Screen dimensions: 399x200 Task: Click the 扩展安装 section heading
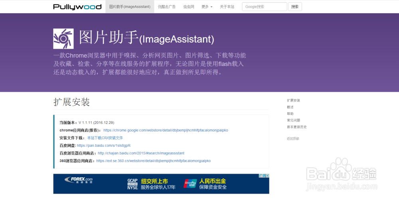71,102
